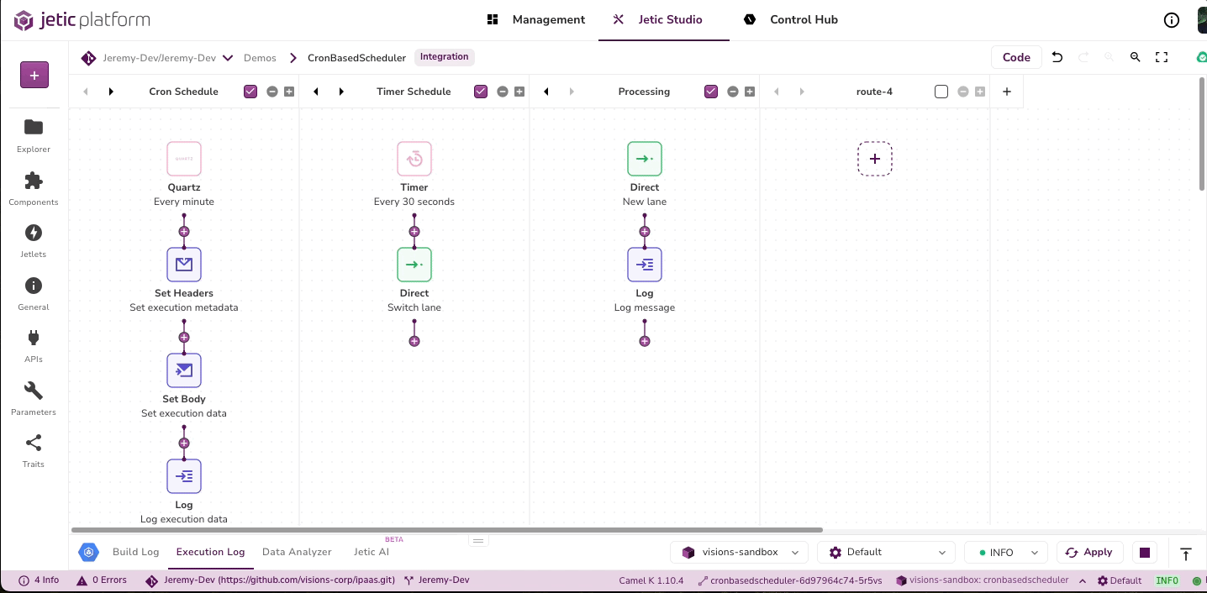Move the Processing lane left

[x=546, y=92]
